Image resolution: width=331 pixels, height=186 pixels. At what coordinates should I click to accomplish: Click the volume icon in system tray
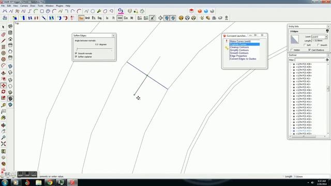[x=312, y=182]
